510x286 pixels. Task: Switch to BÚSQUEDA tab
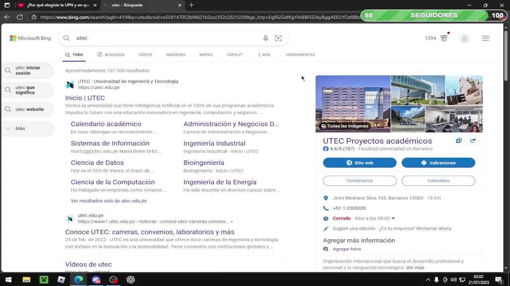(111, 55)
